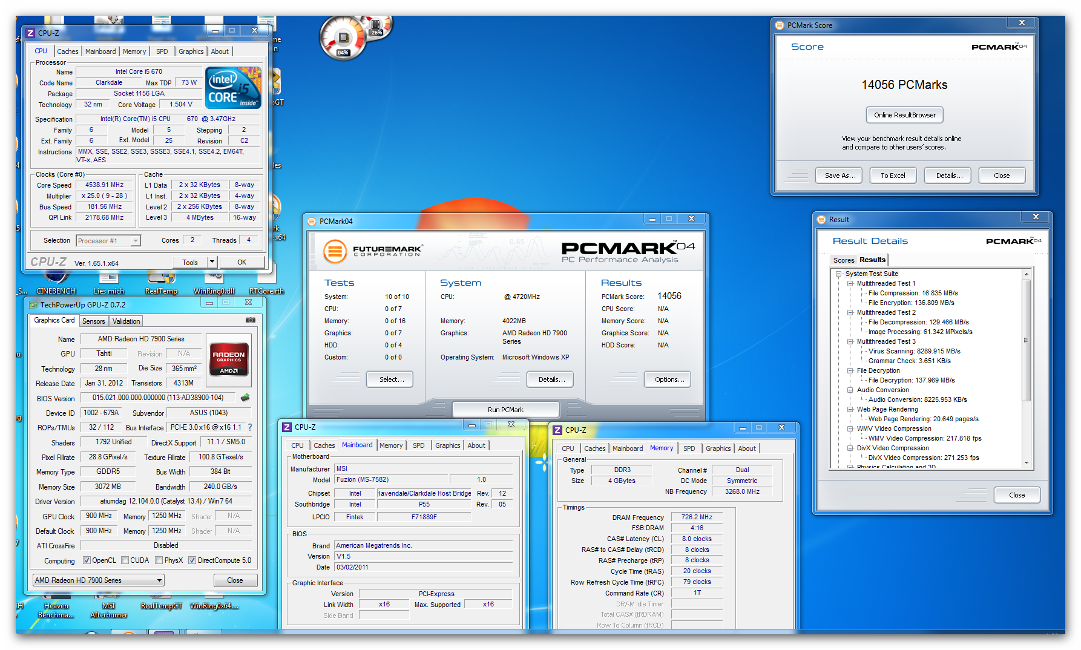Open the AMD Radeon HD 7900 Series dropdown

click(99, 580)
